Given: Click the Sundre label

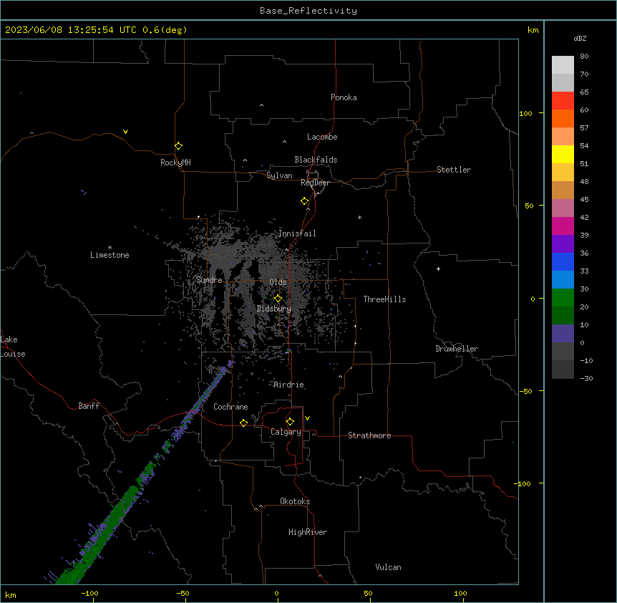Looking at the screenshot, I should [x=209, y=280].
